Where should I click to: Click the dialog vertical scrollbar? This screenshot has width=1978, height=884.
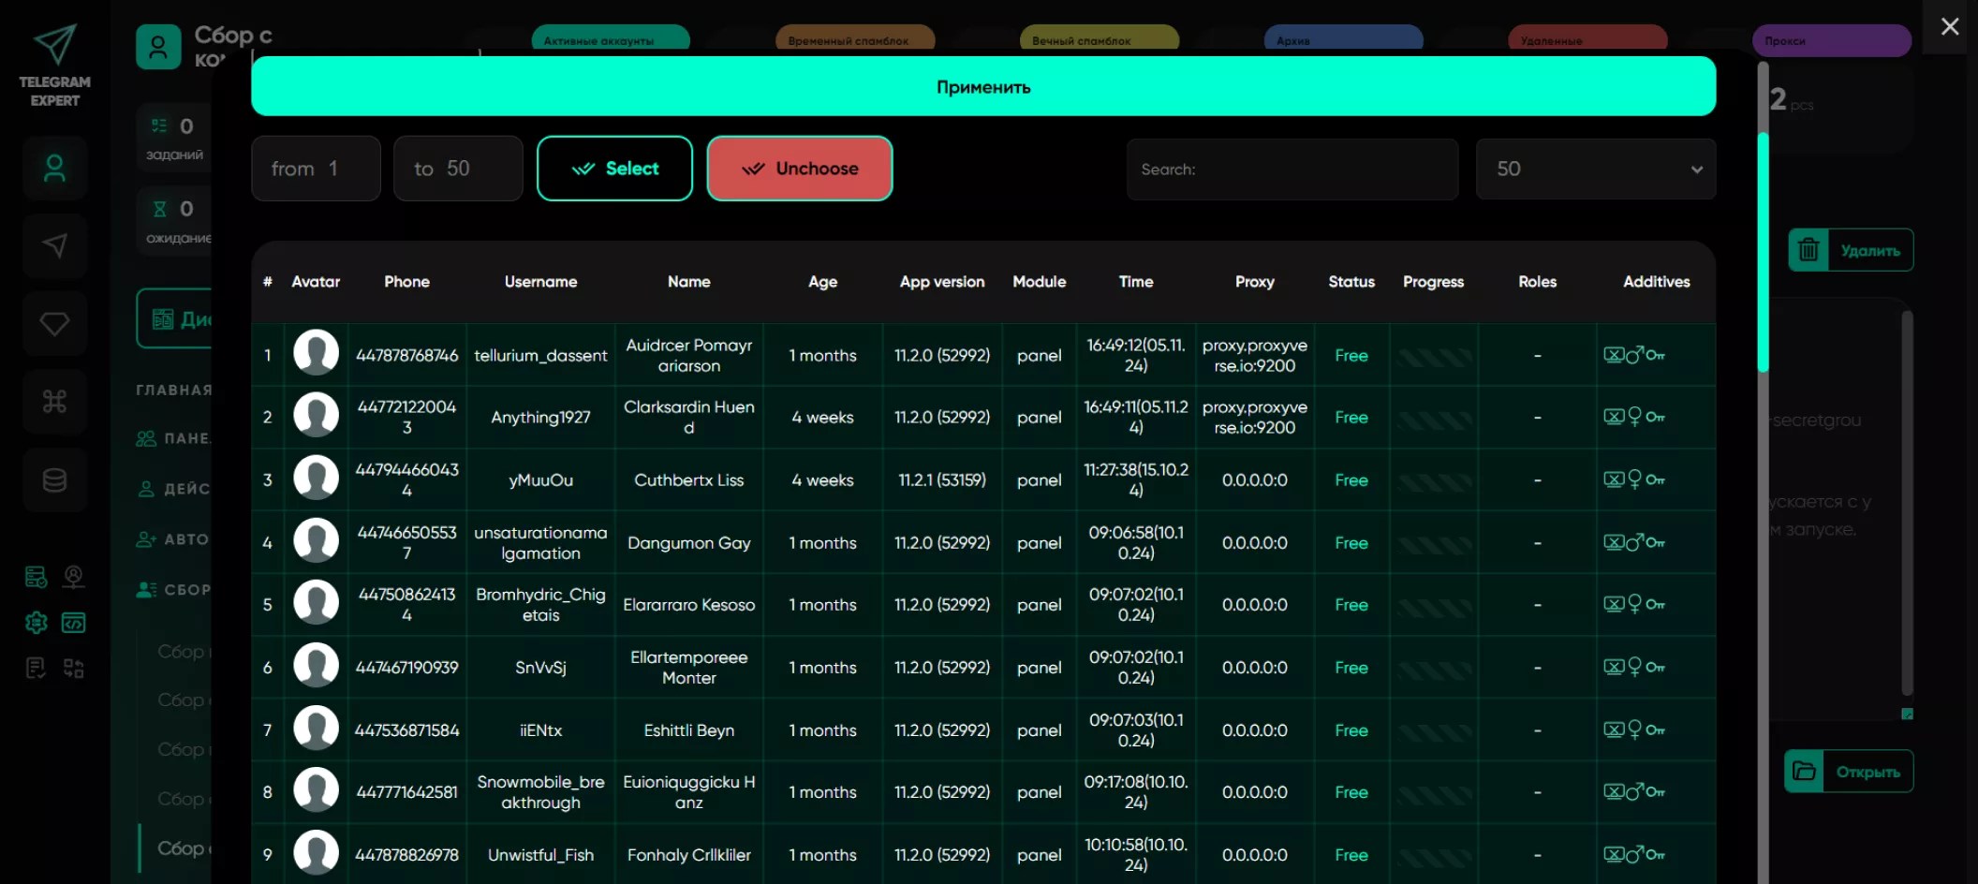[x=1763, y=253]
